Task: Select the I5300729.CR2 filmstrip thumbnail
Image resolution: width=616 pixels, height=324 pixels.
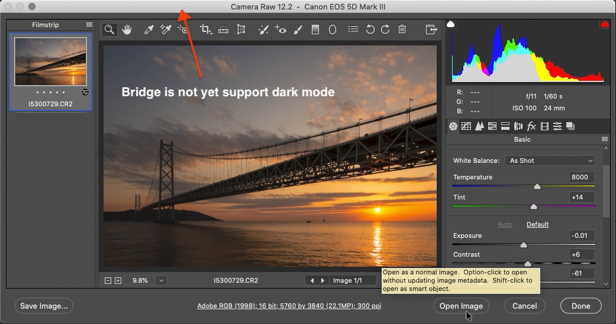Action: [x=51, y=61]
